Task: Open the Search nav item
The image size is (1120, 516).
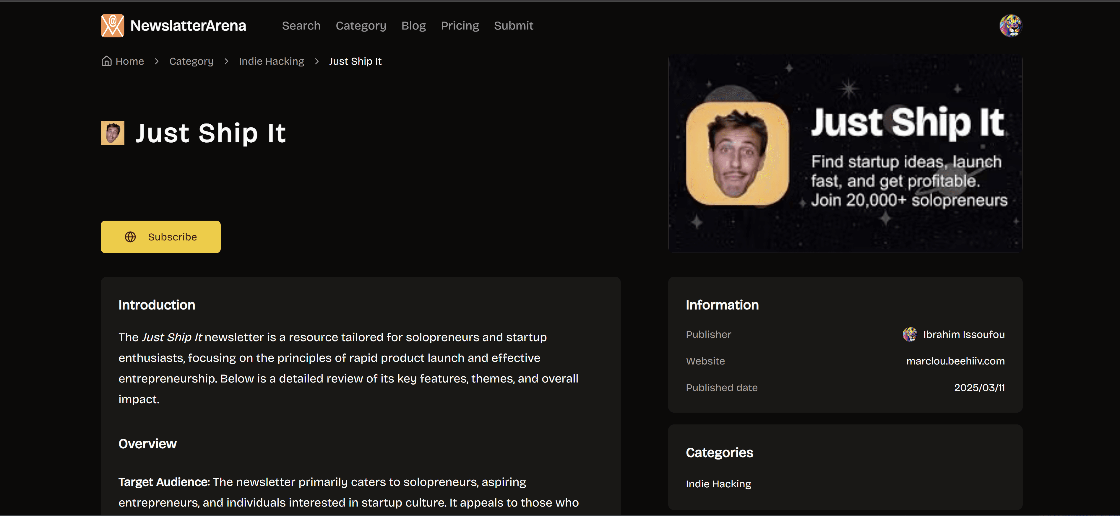Action: tap(301, 26)
